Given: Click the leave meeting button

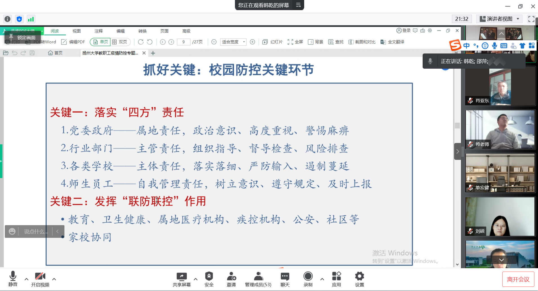Looking at the screenshot, I should tap(518, 279).
